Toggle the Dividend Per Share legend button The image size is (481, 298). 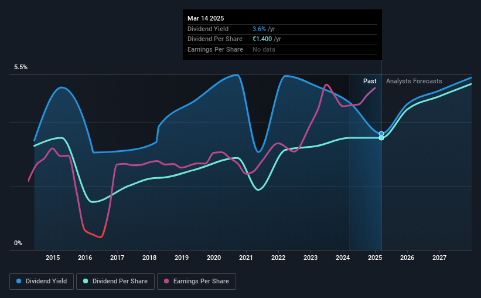(115, 282)
